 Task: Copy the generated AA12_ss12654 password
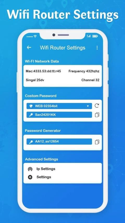tap(97, 142)
